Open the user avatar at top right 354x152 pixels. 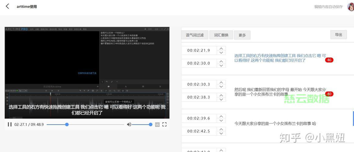350,7
